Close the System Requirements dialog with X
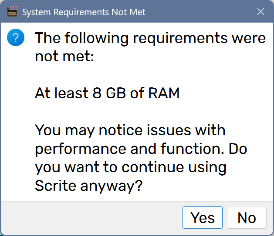Screen dimensions: 274x236 point(260,12)
